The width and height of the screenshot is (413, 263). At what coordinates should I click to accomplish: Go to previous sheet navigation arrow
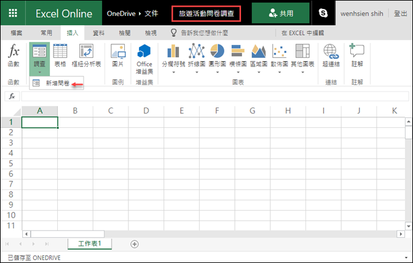tap(20, 244)
